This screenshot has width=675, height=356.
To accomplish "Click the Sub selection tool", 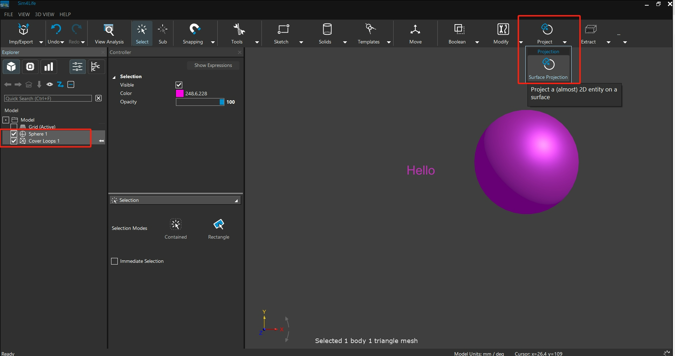I will [163, 34].
